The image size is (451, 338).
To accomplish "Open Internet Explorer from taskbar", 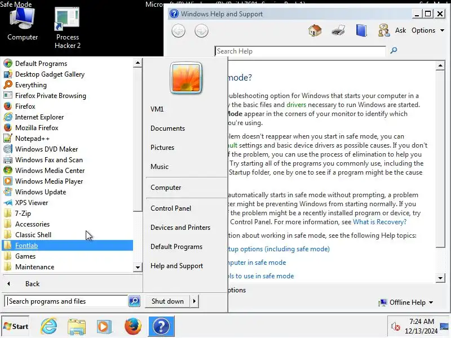I will pos(49,327).
